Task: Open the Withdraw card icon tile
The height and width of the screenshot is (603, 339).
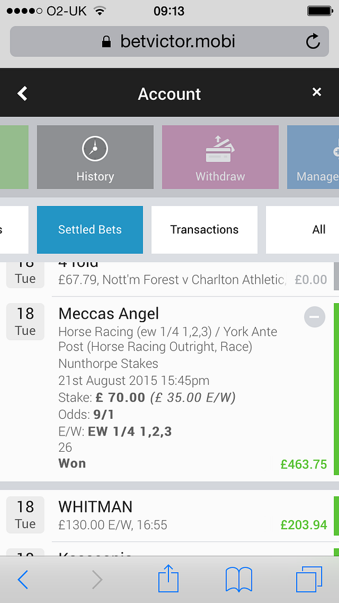Action: 220,157
